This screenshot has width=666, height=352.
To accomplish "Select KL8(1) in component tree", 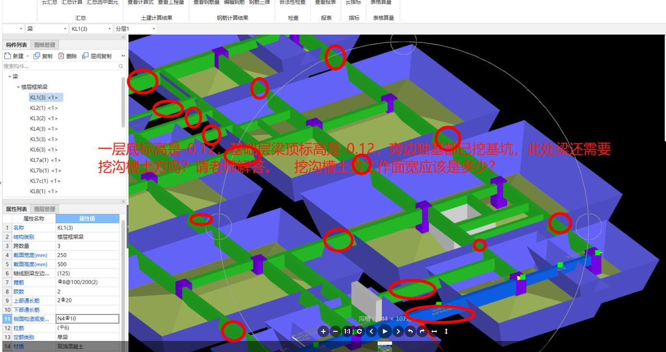I will (x=44, y=192).
